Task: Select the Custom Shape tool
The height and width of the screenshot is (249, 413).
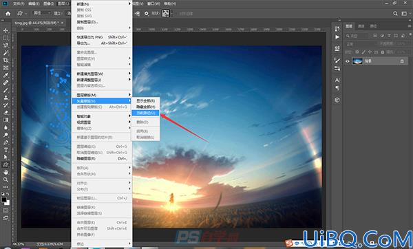Action: (6, 165)
